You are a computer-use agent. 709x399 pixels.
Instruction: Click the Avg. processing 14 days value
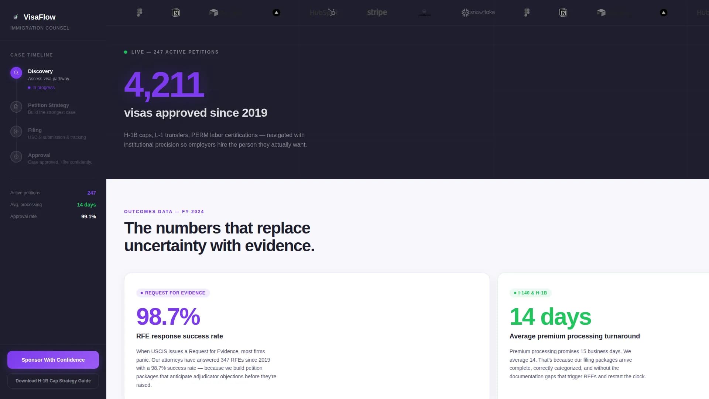point(86,205)
